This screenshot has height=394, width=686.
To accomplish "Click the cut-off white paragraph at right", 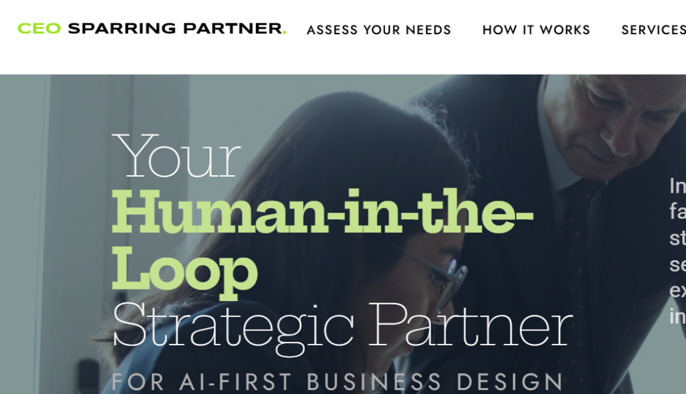I will point(677,251).
